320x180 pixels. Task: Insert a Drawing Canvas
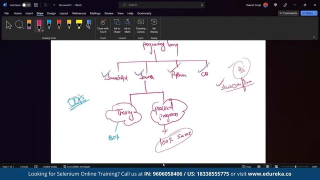pyautogui.click(x=140, y=26)
